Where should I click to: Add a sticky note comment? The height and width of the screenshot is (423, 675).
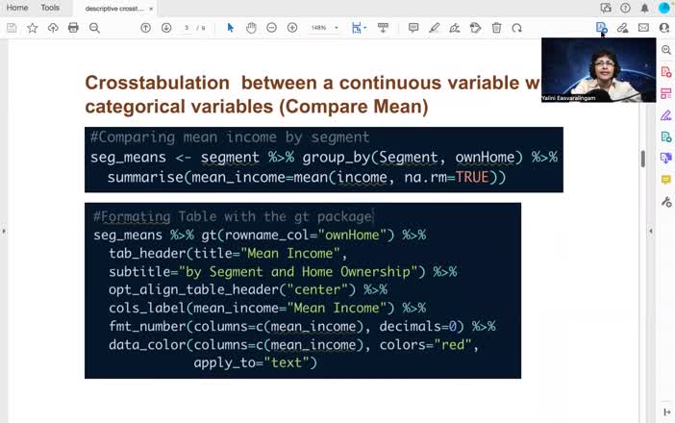coord(413,28)
